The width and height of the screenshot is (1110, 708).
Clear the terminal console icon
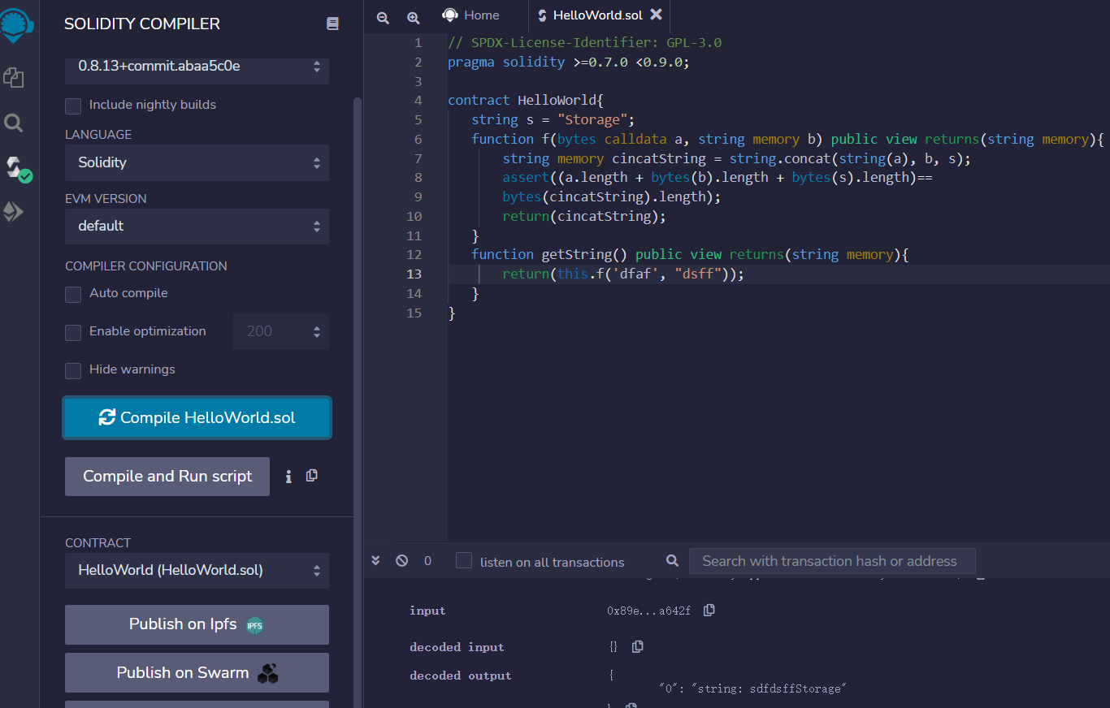click(401, 560)
